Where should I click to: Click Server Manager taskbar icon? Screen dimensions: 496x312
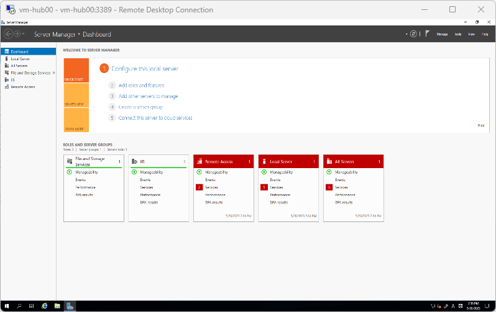pyautogui.click(x=70, y=306)
